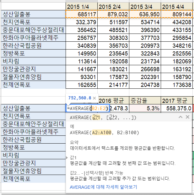The image size is (194, 195).
Task: Click cell with value 332,379
Action: click(x=82, y=22)
